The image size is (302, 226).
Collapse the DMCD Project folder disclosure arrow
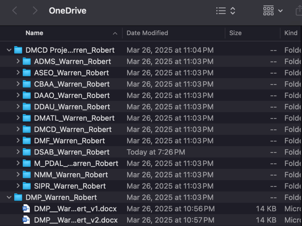pos(9,50)
